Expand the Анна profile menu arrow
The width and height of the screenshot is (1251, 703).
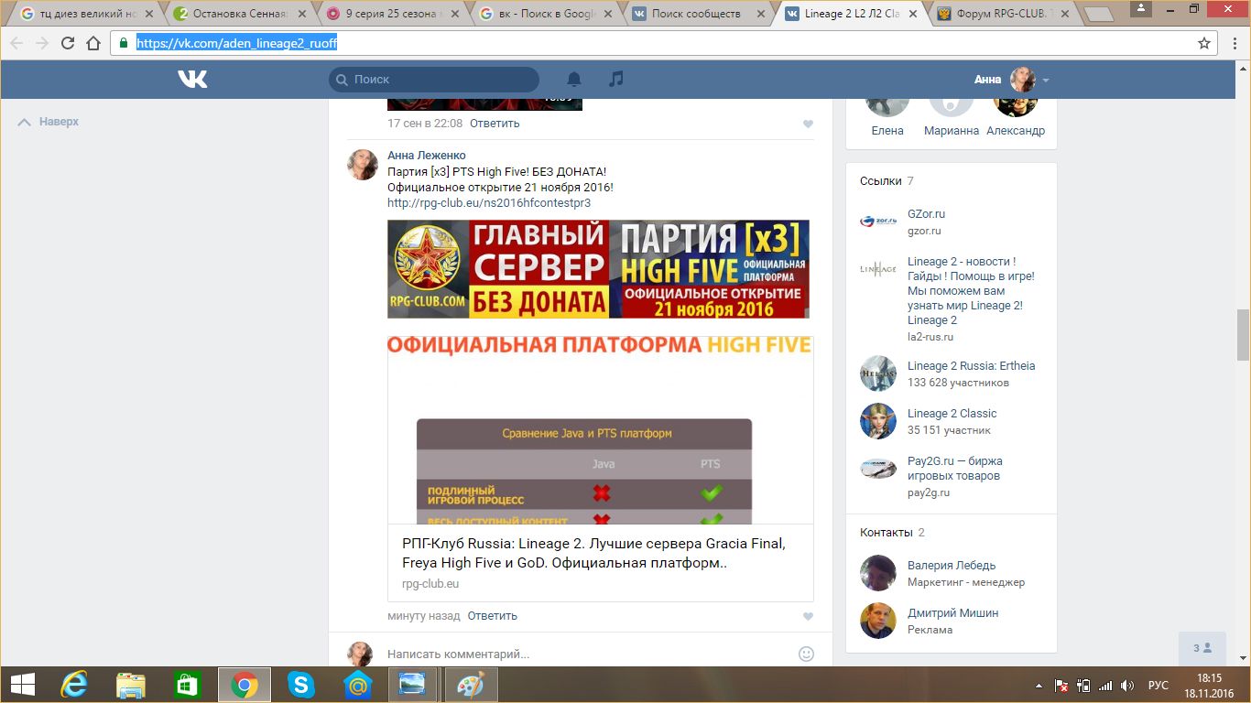tap(1046, 81)
